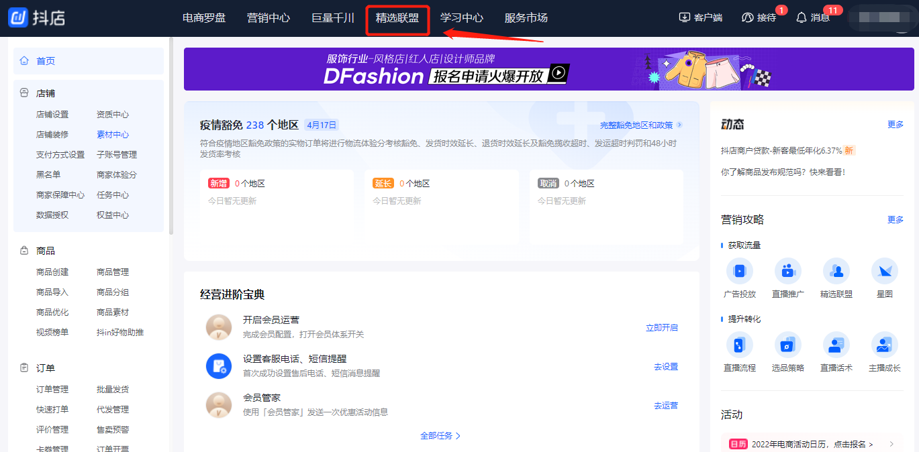
Task: Click the DFashion banner play button
Action: 559,72
